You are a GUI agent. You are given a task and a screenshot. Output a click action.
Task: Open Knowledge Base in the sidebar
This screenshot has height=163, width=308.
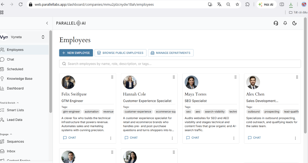(x=24, y=78)
